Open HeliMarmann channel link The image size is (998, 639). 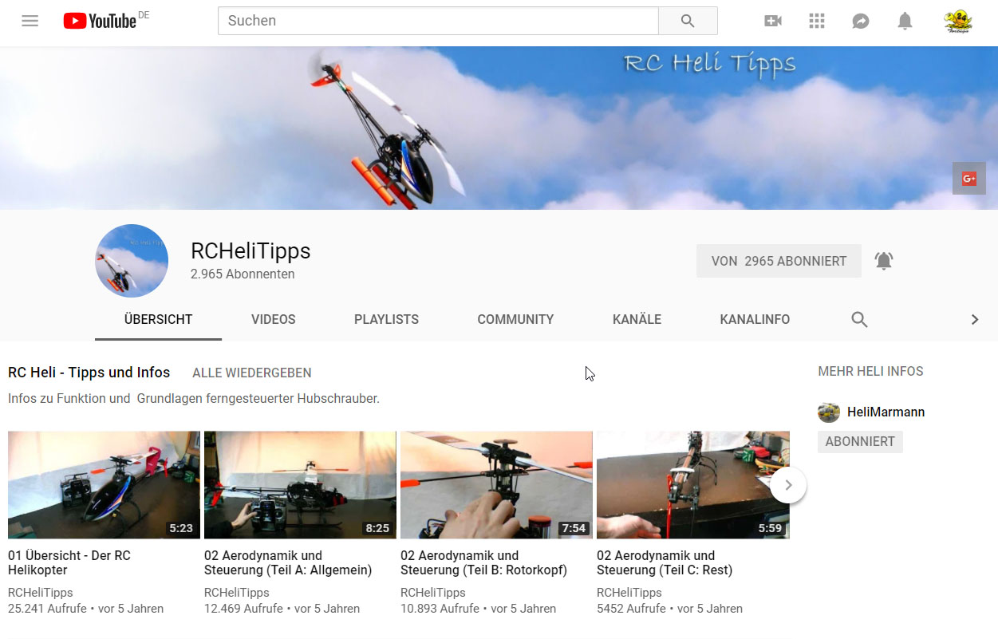[886, 412]
